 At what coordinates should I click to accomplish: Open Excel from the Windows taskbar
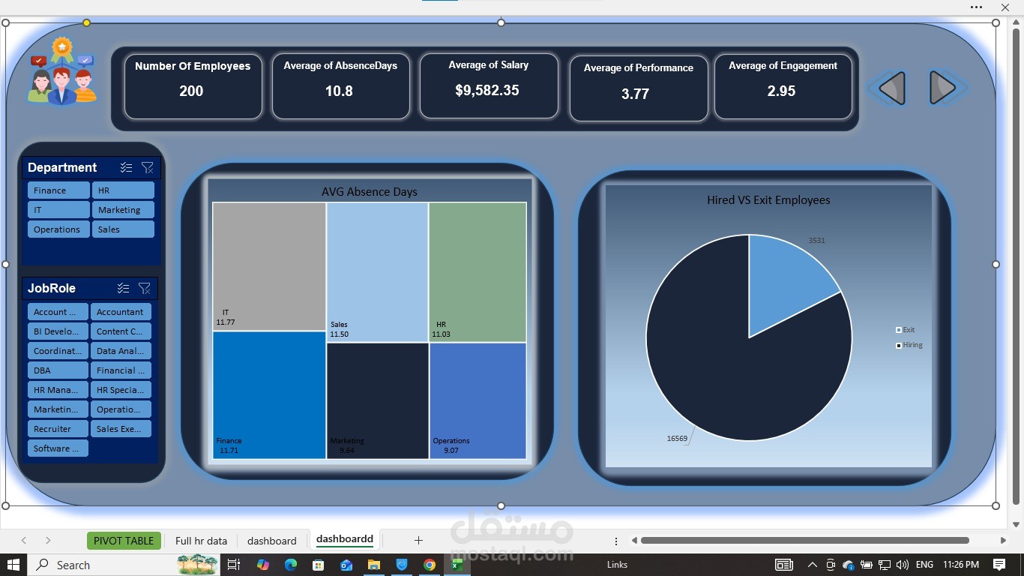click(457, 565)
